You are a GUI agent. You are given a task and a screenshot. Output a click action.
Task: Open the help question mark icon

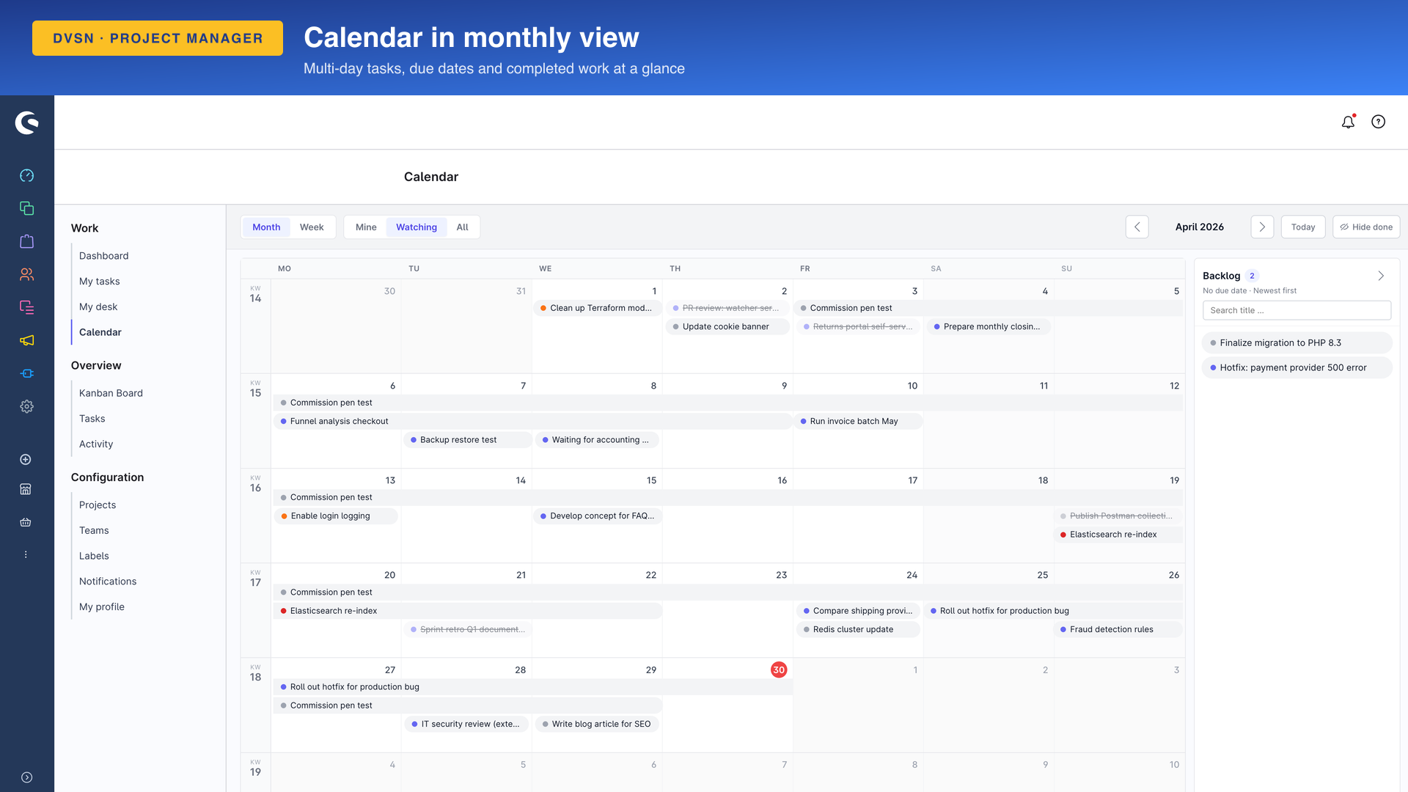pyautogui.click(x=1379, y=122)
